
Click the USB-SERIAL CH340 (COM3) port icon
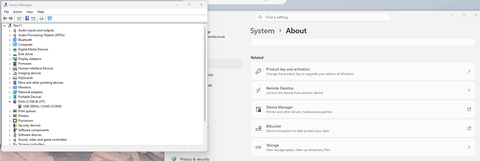pos(20,106)
